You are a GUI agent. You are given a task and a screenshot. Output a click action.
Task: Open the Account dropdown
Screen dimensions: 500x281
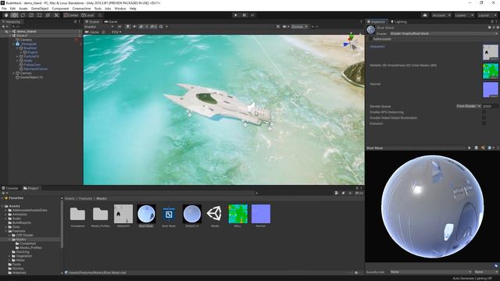[x=441, y=15]
